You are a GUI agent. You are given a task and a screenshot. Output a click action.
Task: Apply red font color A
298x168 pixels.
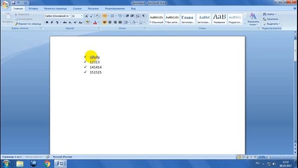(x=95, y=22)
